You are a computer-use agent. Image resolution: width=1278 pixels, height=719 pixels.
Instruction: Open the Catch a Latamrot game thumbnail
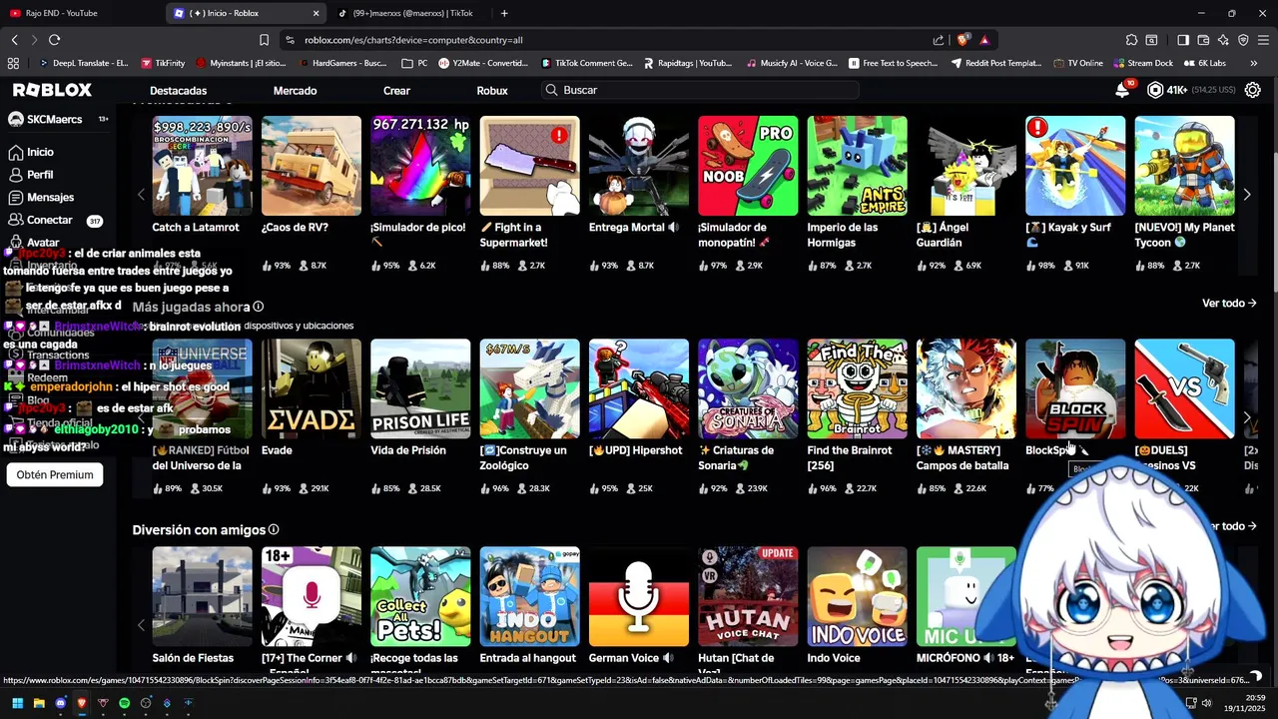coord(202,166)
